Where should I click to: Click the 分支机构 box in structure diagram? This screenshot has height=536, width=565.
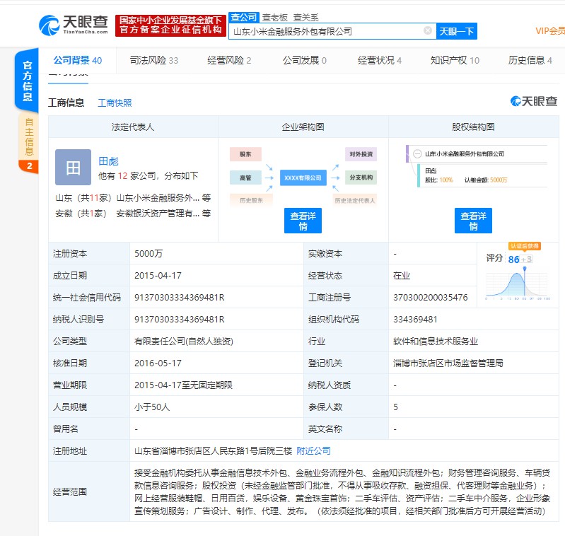[x=361, y=177]
